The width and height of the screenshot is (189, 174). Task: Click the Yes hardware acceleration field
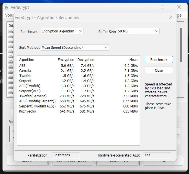click(157, 155)
